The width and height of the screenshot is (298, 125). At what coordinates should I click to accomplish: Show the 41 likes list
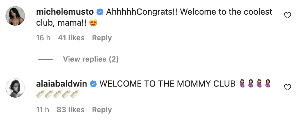coord(71,38)
